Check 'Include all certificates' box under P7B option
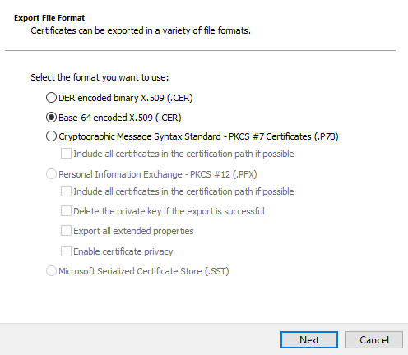Viewport: 408px width, 355px height. 66,154
